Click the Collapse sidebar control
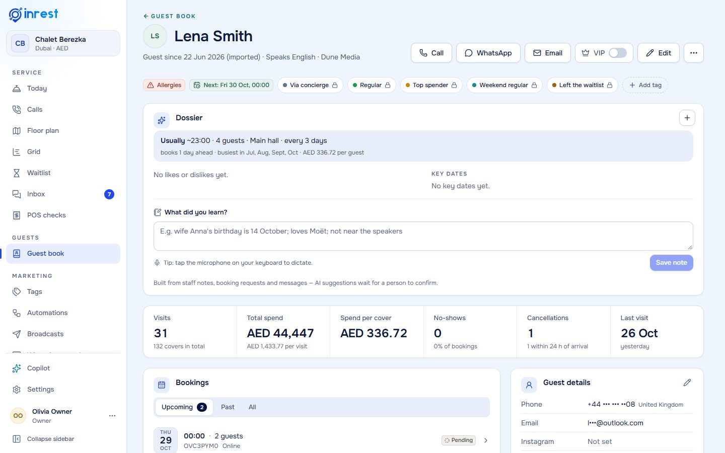Viewport: 725px width, 453px height. 63,439
